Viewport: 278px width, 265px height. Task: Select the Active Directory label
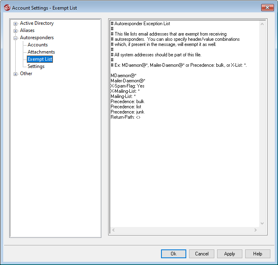[x=37, y=23]
